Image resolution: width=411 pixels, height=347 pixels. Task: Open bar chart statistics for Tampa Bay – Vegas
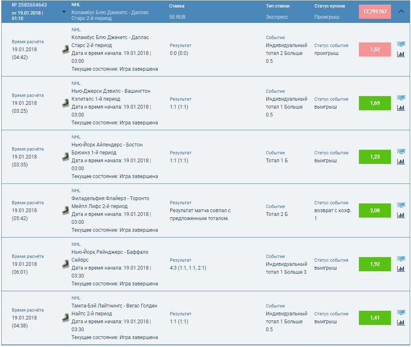coord(401,322)
